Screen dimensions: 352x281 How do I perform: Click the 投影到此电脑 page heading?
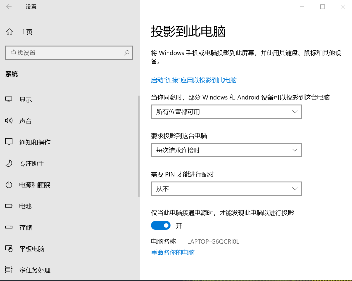(188, 31)
